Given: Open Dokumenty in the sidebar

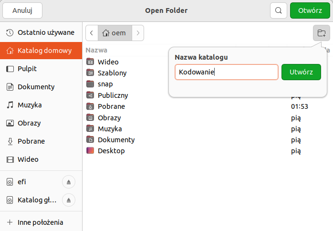Looking at the screenshot, I should (x=41, y=87).
